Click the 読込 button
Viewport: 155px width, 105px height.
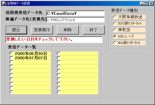click(16, 30)
